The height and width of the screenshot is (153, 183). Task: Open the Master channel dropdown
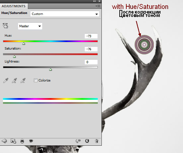click(30, 26)
